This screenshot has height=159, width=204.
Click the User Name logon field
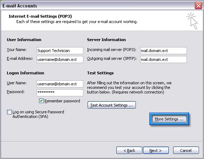60,84
